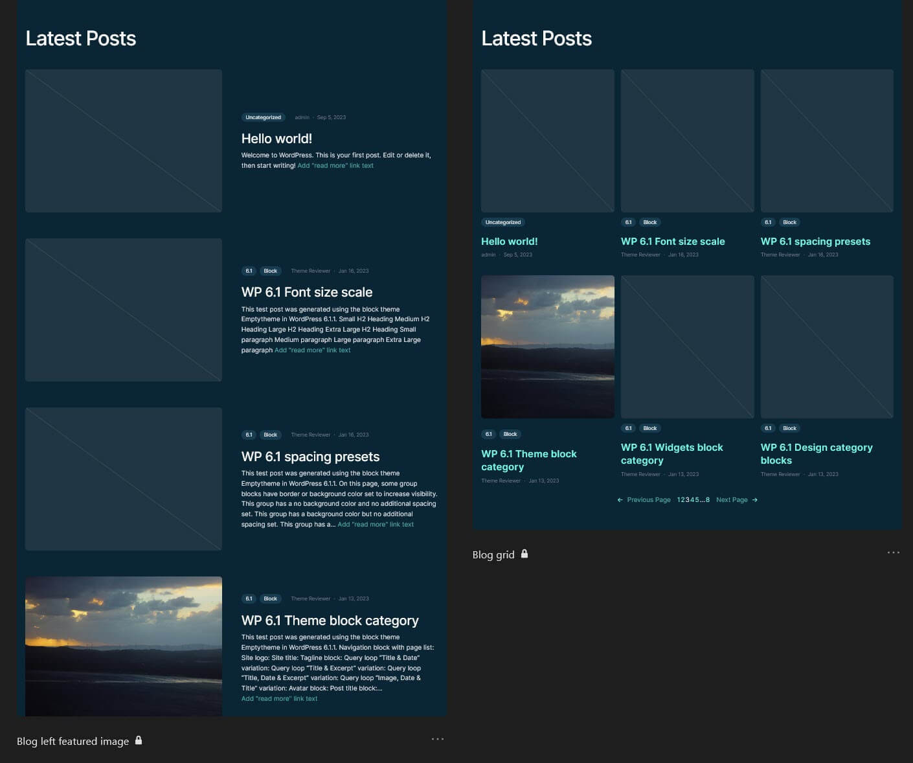Open the Hello world! post title
913x763 pixels.
click(509, 241)
